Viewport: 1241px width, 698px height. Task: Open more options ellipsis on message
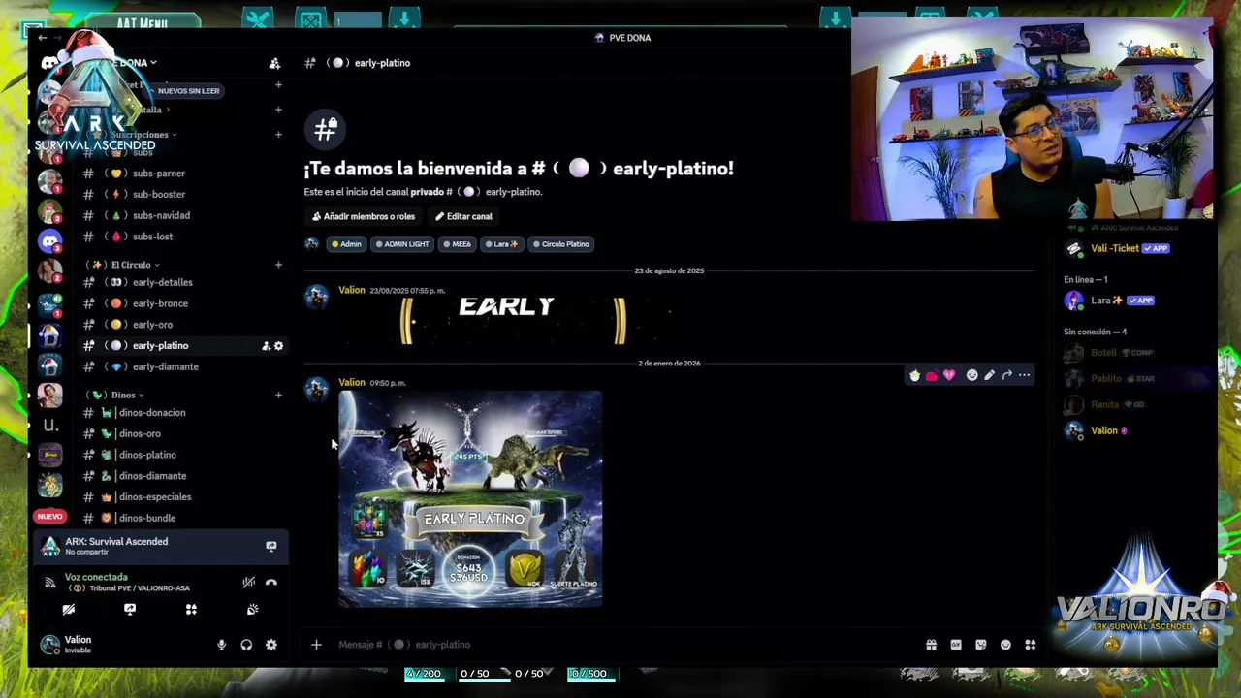1024,375
